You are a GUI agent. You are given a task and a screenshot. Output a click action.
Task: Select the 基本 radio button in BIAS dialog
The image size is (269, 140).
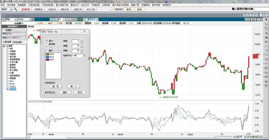click(x=47, y=41)
